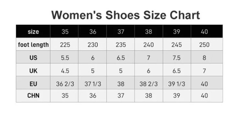Click the foot length row label
Screen dimensions: 243x116
click(33, 44)
